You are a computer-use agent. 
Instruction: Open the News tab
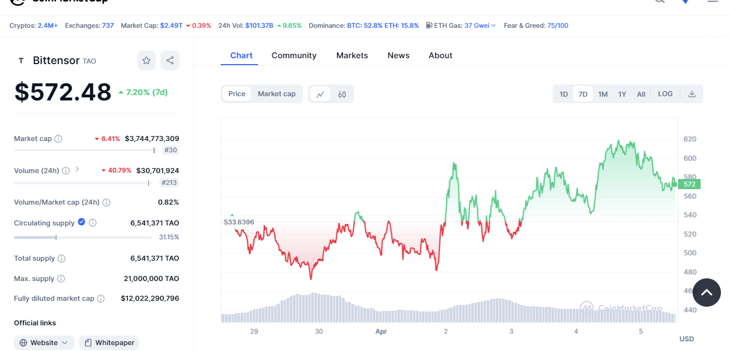click(x=399, y=56)
